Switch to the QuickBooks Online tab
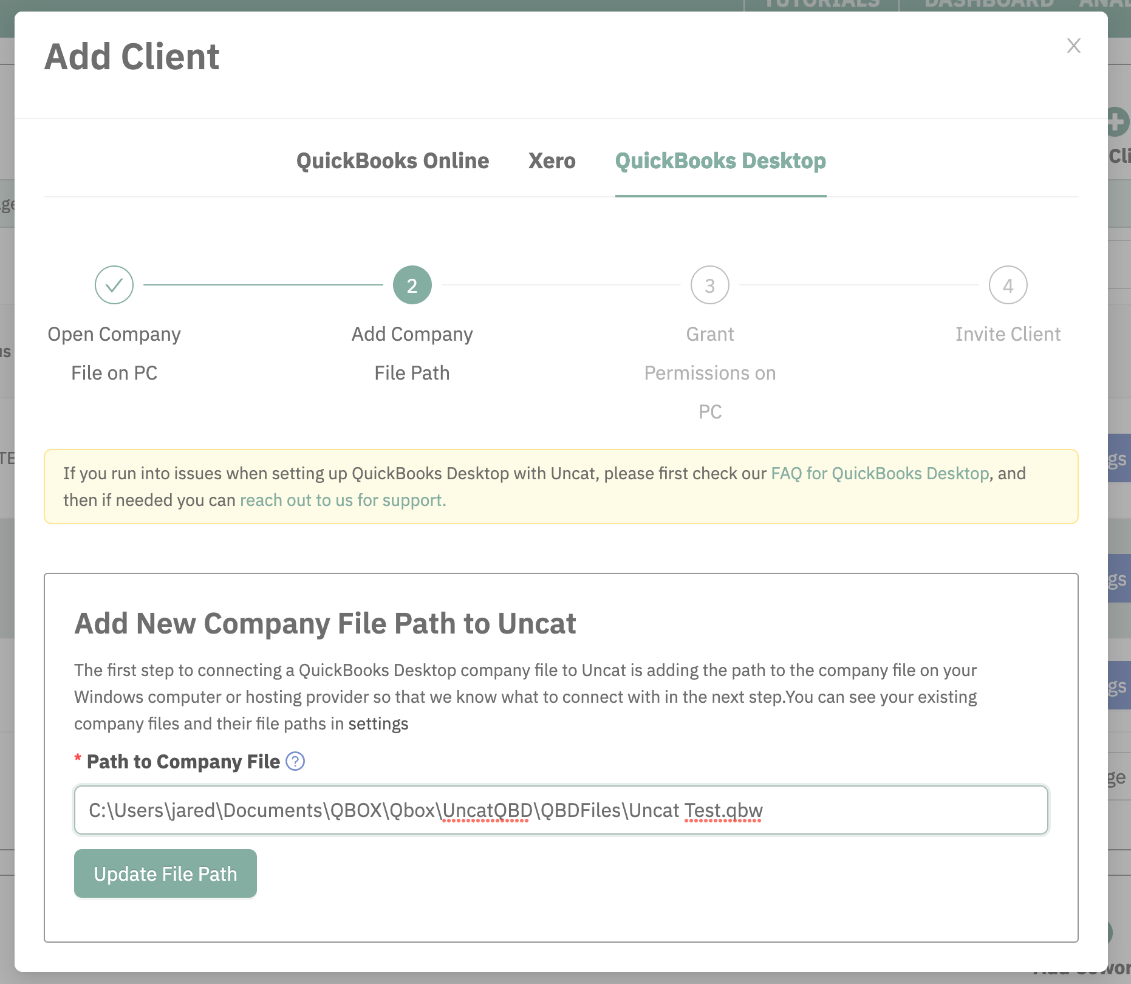 pos(392,161)
